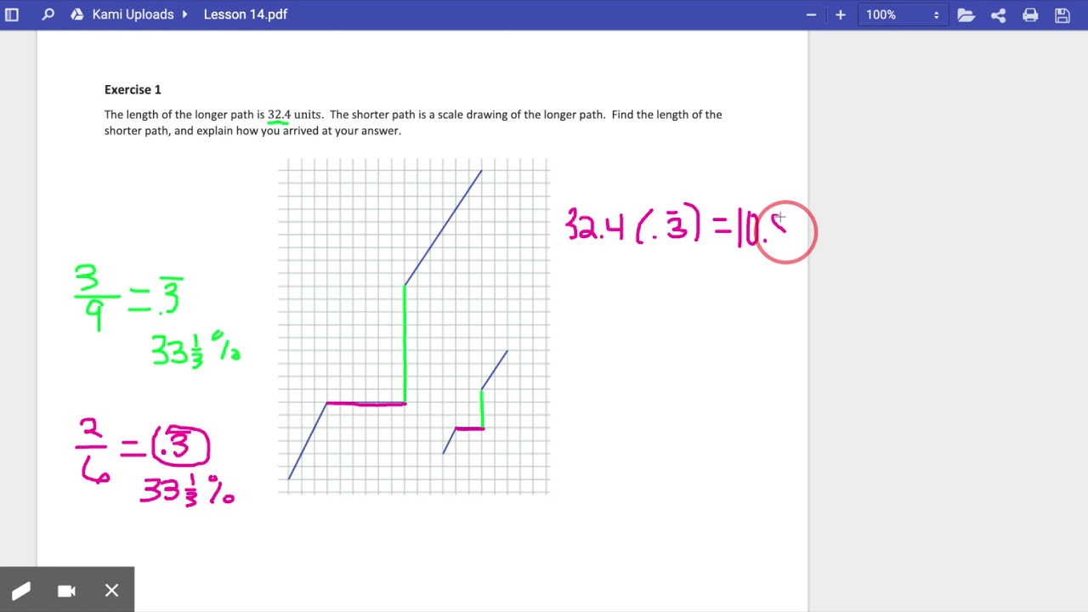This screenshot has width=1088, height=612.
Task: Open a file with the folder icon
Action: click(x=966, y=14)
